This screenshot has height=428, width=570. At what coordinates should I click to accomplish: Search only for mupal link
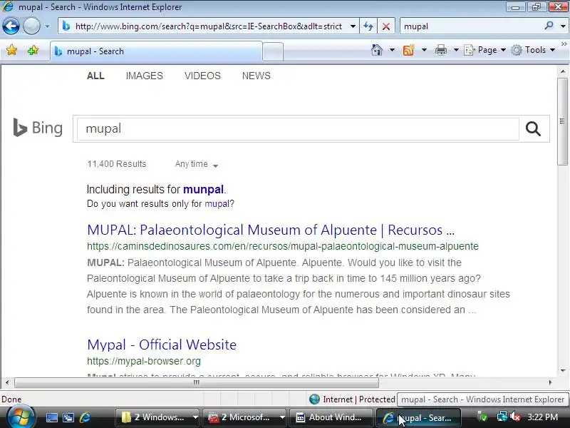(x=217, y=204)
